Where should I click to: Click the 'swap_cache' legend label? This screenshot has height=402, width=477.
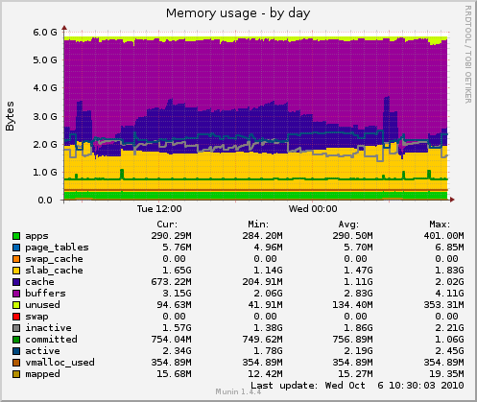pyautogui.click(x=54, y=259)
